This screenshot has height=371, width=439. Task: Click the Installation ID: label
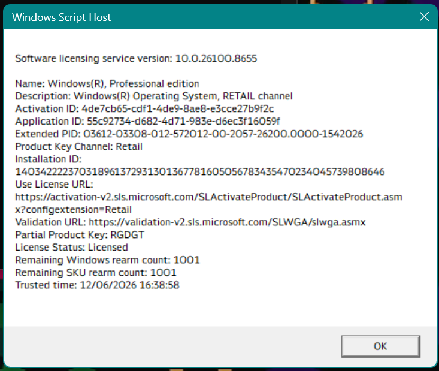pos(48,159)
